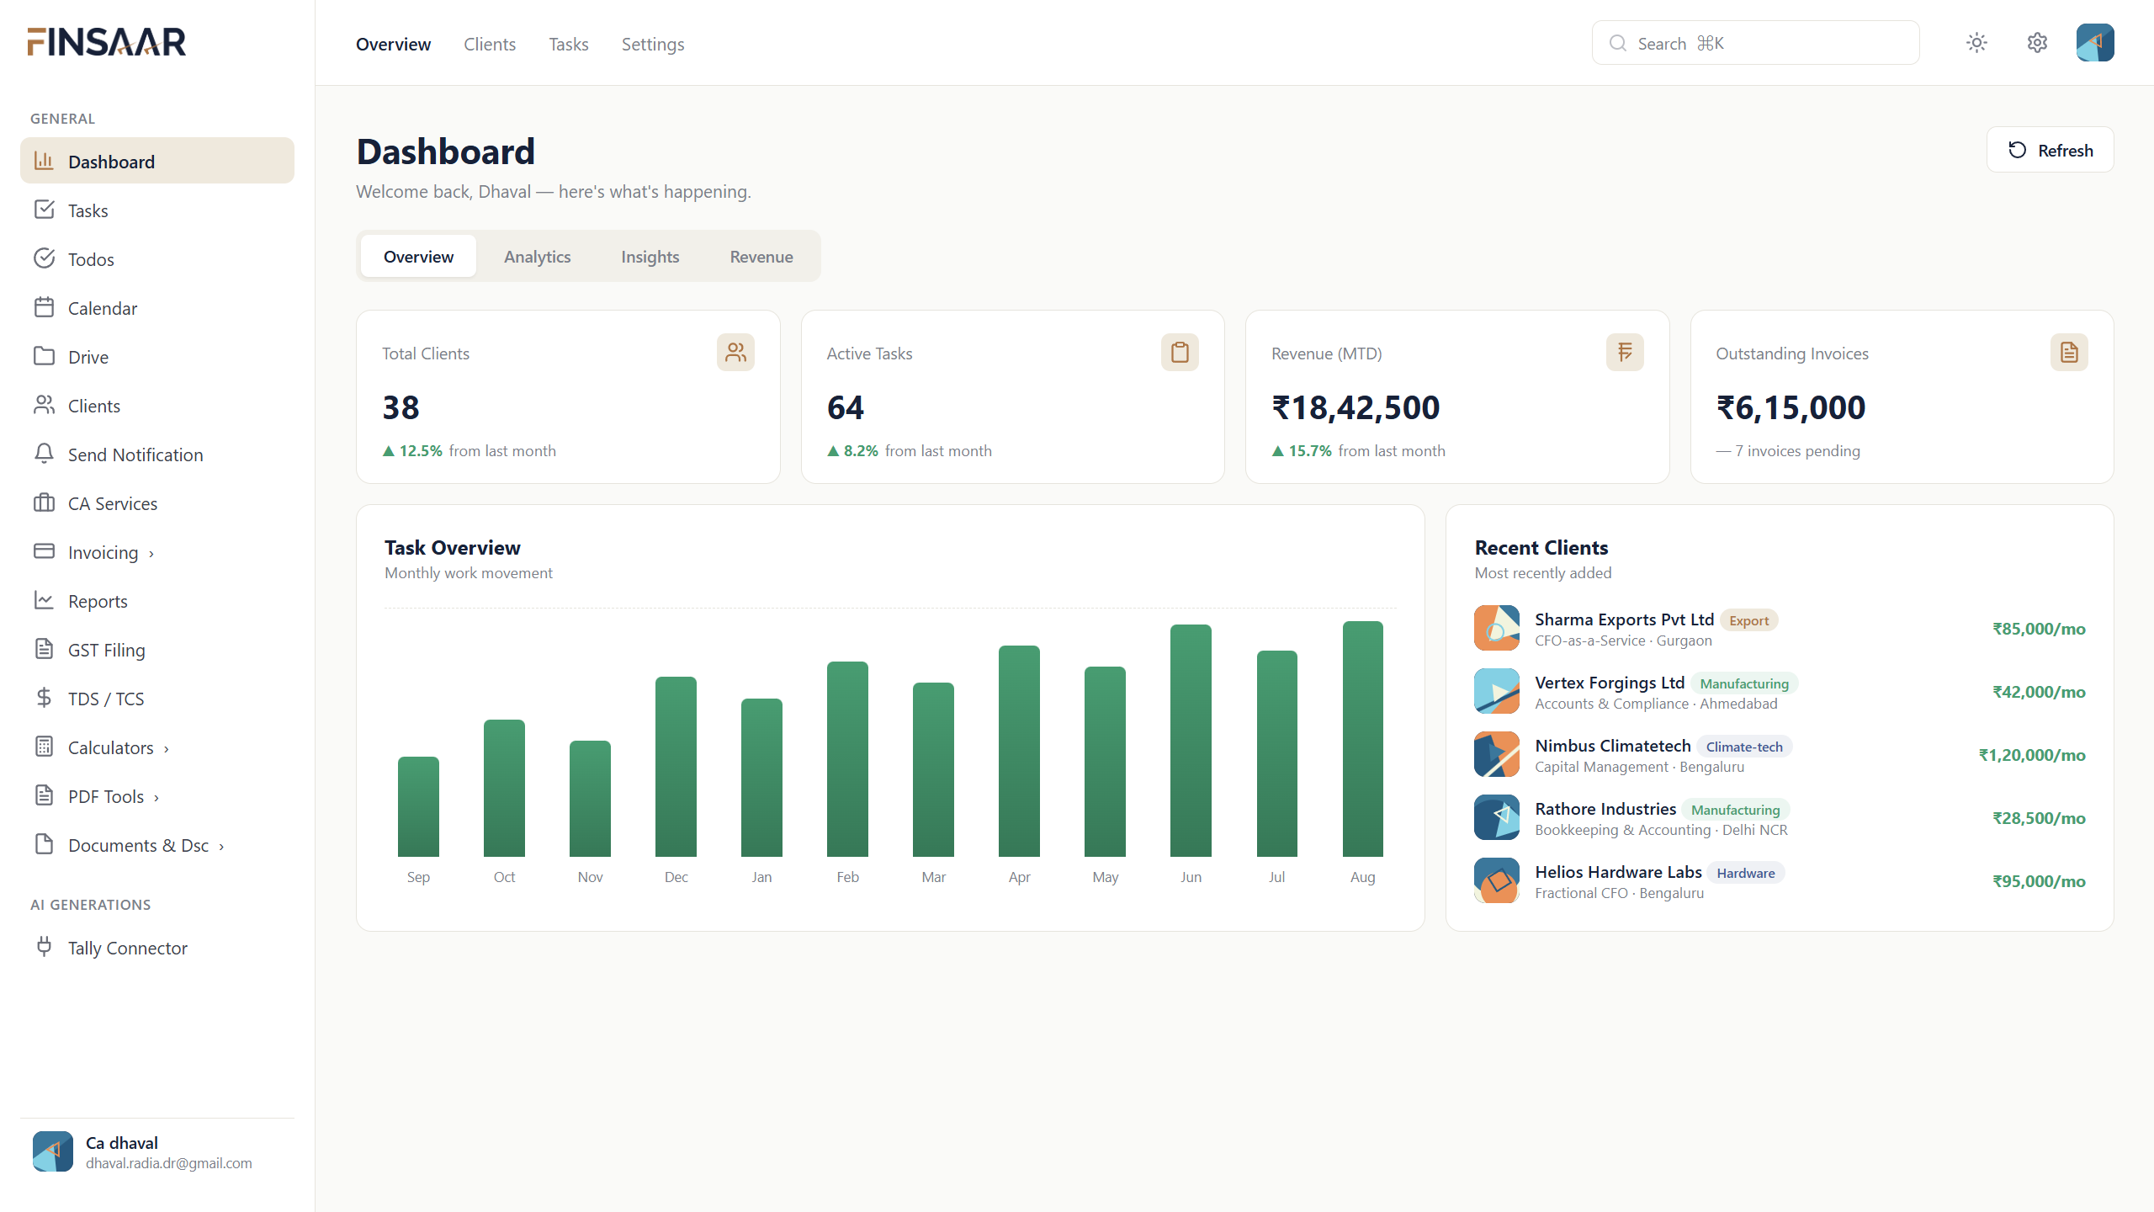2154x1212 pixels.
Task: Click the Calendar icon in sidebar
Action: pyautogui.click(x=44, y=307)
